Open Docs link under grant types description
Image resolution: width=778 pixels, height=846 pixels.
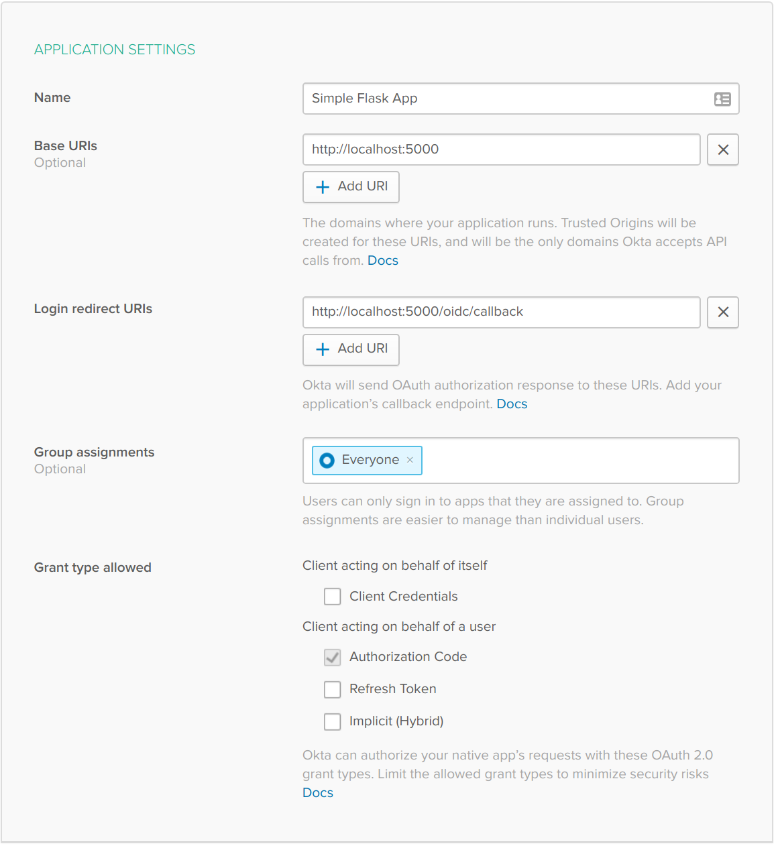318,793
